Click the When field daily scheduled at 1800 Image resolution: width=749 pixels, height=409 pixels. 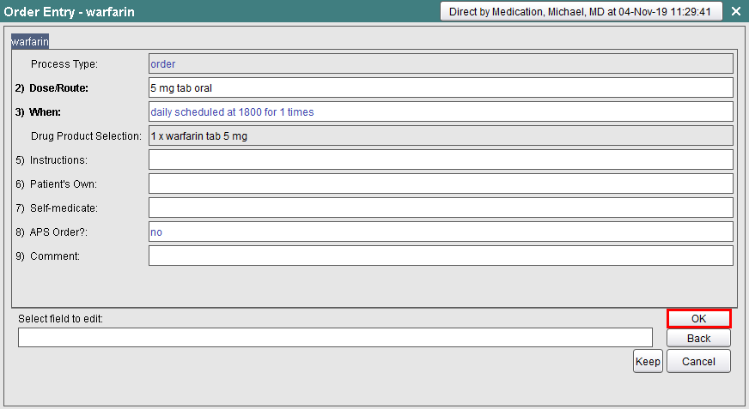tap(441, 111)
